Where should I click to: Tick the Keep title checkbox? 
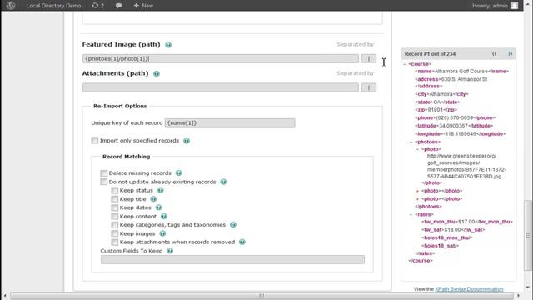pos(115,199)
